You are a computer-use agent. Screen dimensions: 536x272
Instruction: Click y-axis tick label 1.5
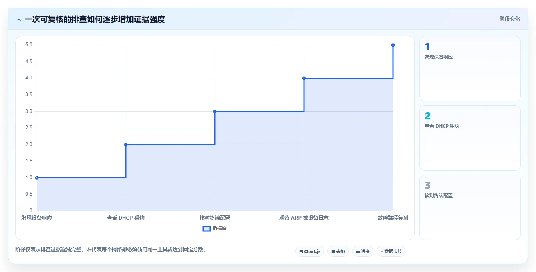pos(29,161)
